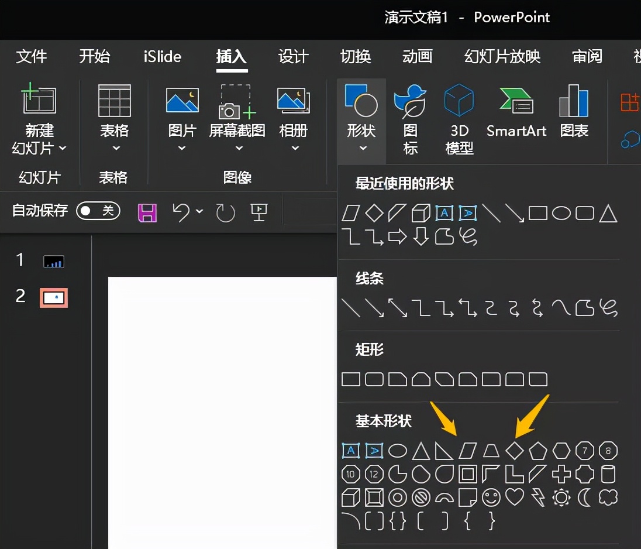Click the blank slide canvas
The image size is (641, 549).
pyautogui.click(x=222, y=413)
